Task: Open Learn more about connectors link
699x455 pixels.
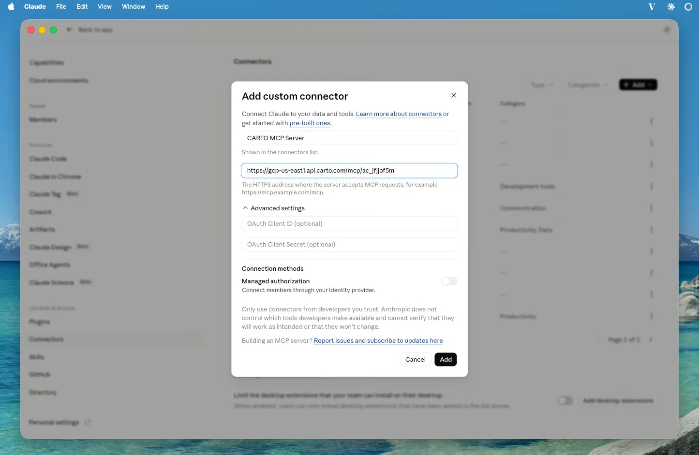Action: point(399,114)
